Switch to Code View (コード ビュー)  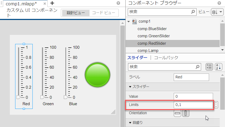[104, 13]
